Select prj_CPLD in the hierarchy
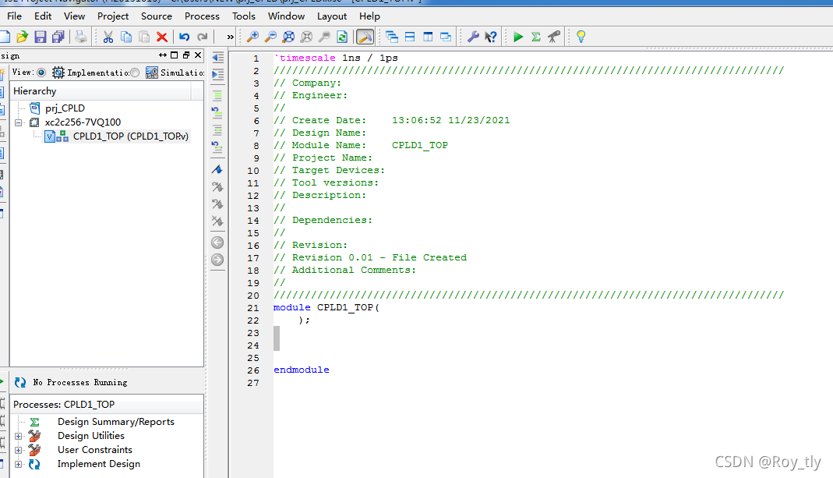 pyautogui.click(x=65, y=108)
